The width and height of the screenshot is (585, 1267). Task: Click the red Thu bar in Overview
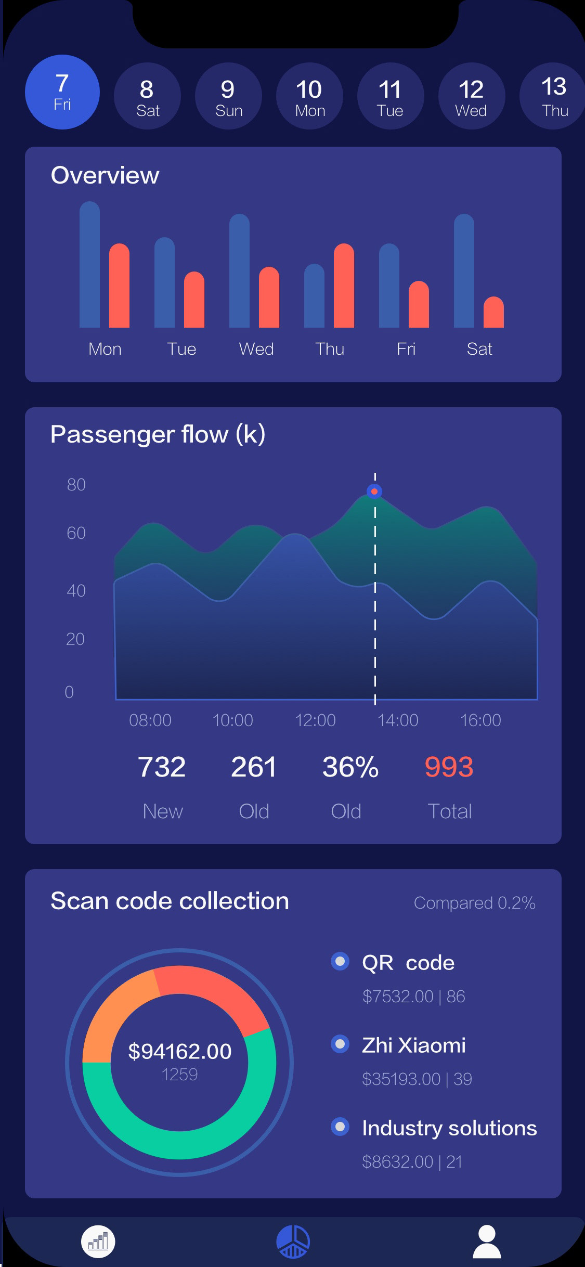pyautogui.click(x=344, y=286)
